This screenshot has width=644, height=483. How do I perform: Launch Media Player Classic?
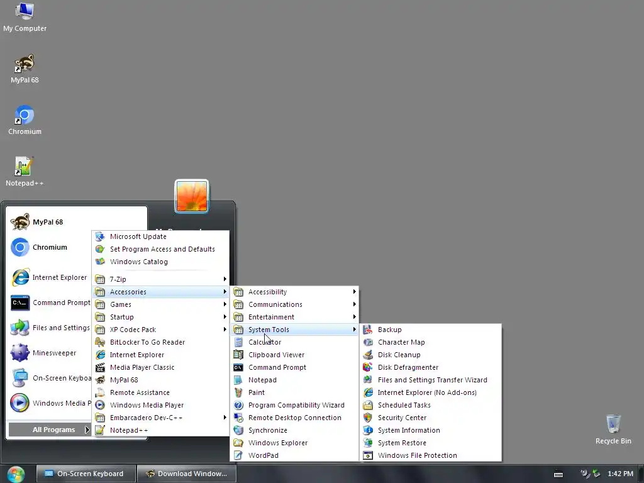coord(160,367)
